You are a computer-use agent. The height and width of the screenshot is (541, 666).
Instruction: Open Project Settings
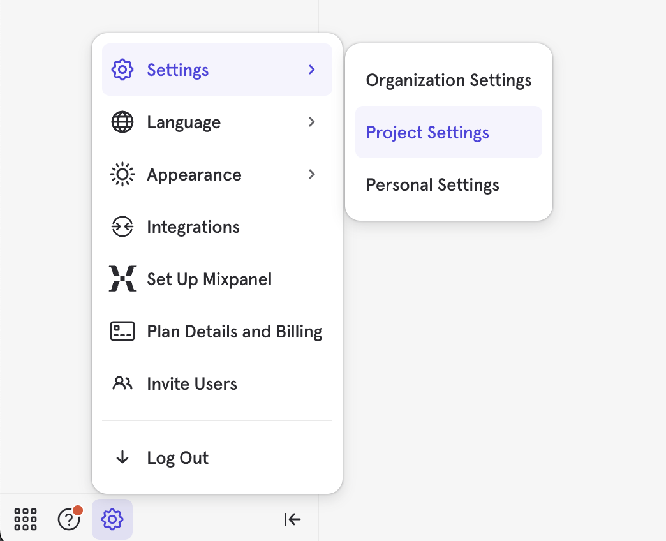coord(427,132)
